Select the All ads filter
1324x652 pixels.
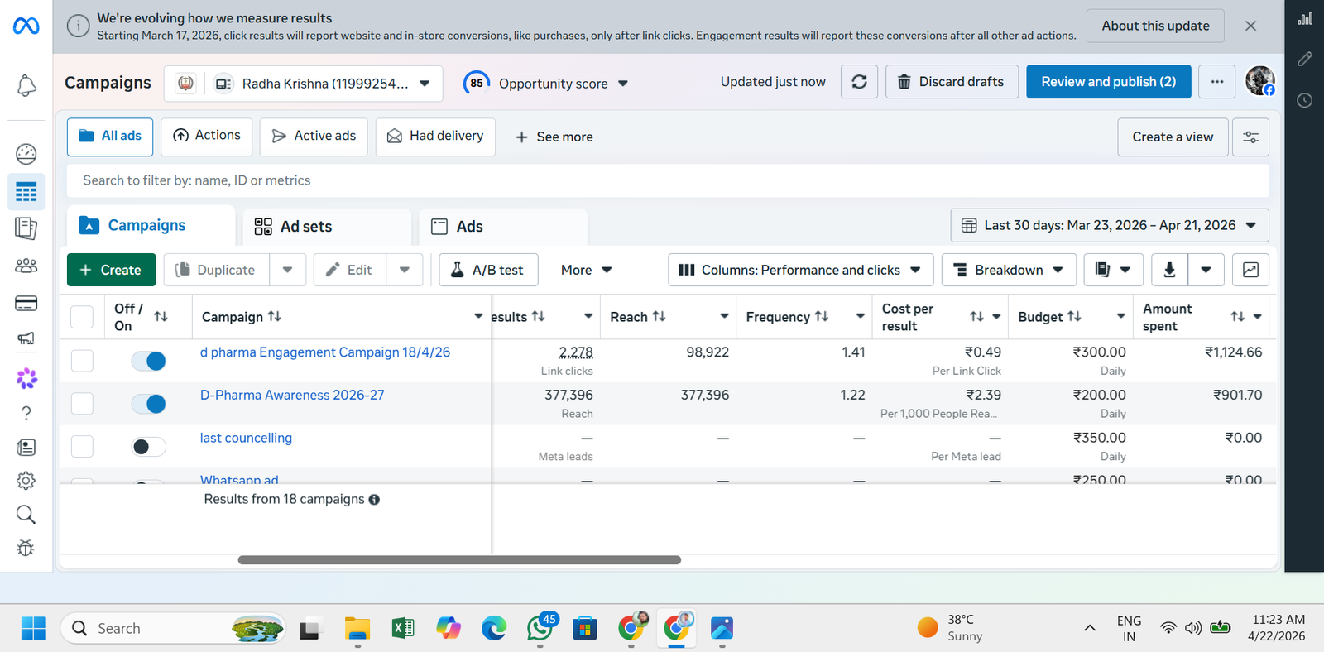pos(110,137)
